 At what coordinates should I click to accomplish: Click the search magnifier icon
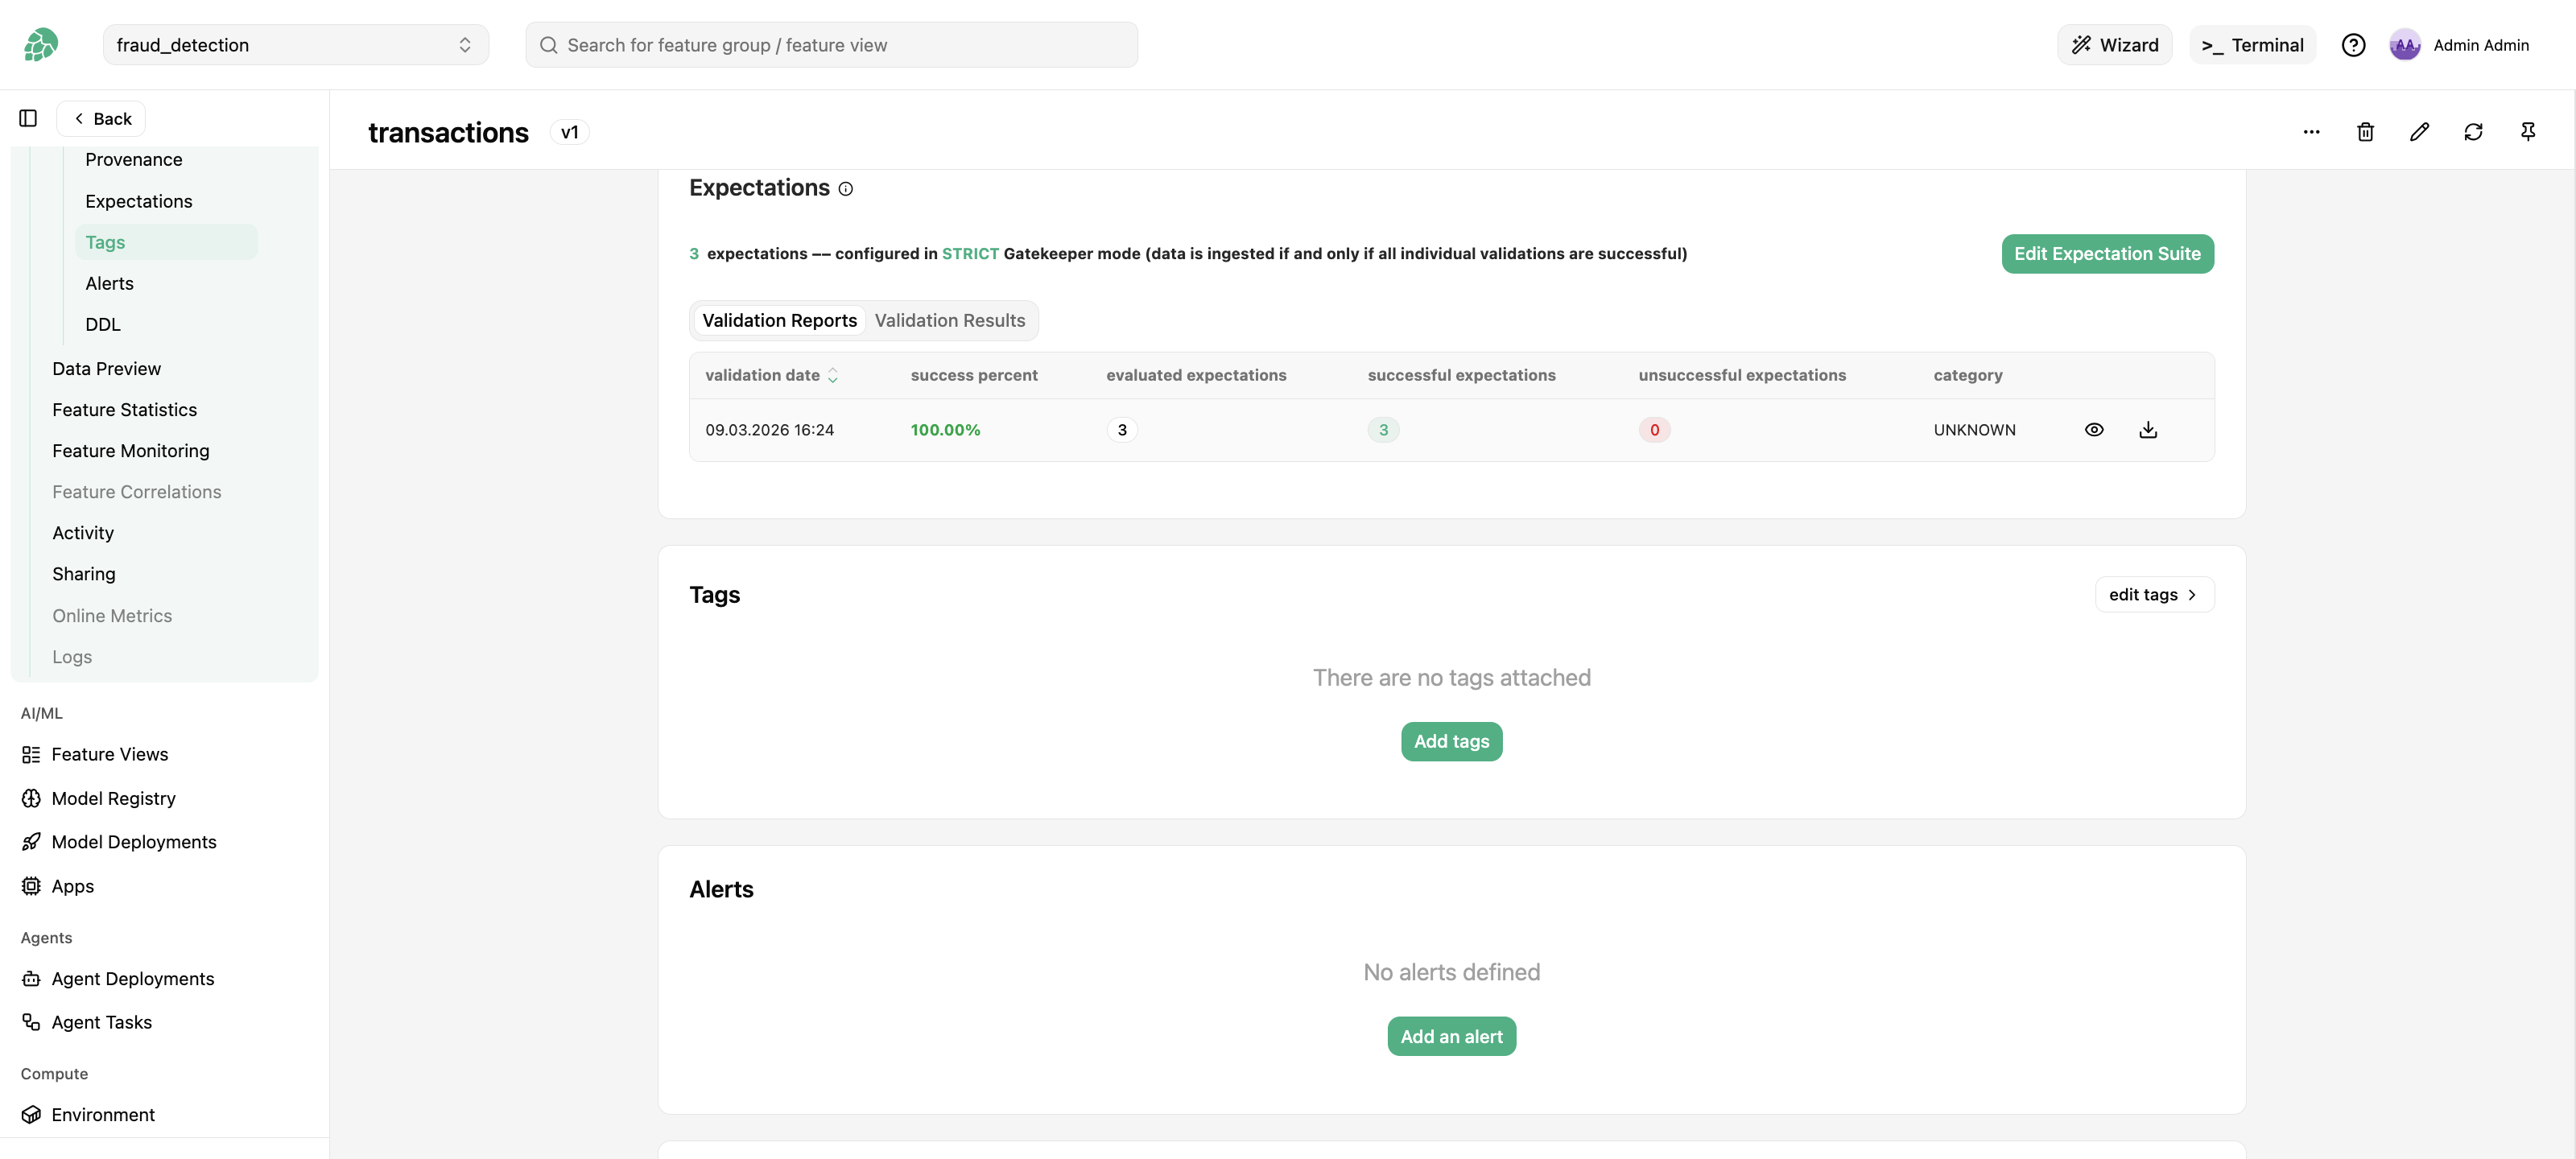548,45
